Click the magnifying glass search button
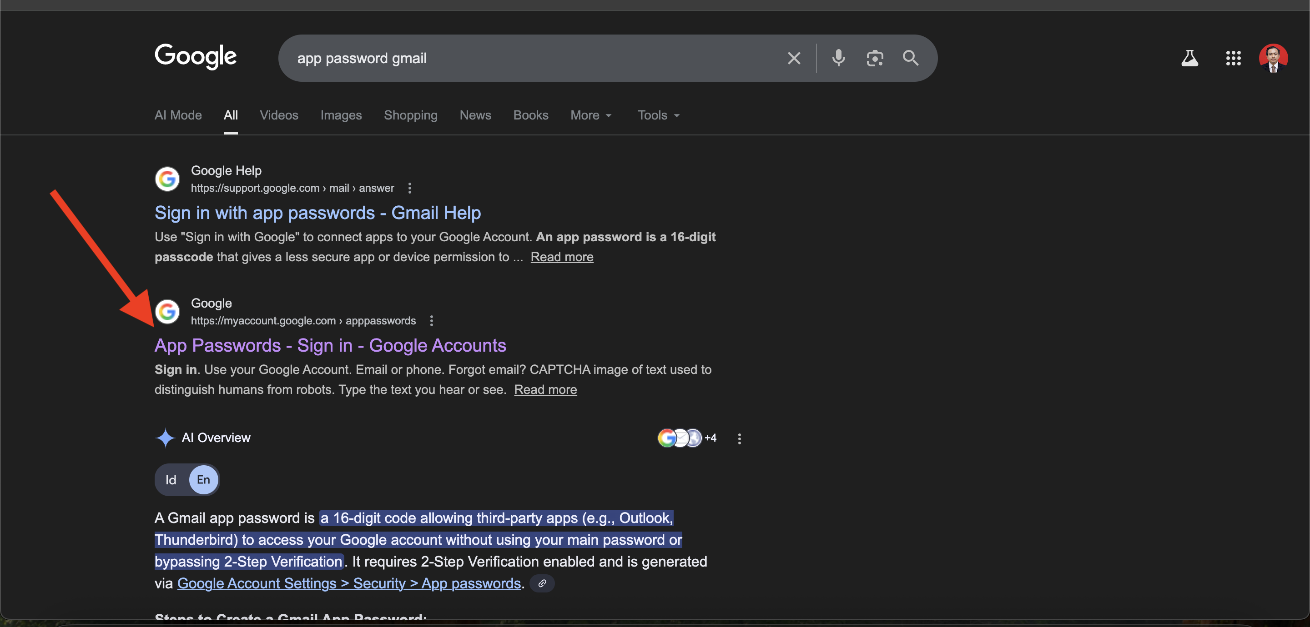This screenshot has width=1310, height=627. coord(910,59)
